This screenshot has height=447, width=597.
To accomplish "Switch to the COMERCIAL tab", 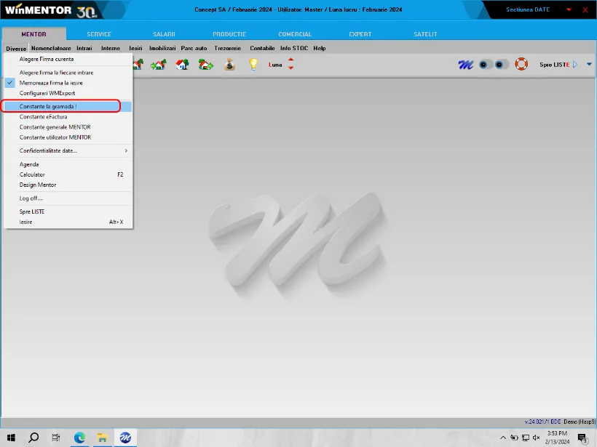I will (295, 34).
